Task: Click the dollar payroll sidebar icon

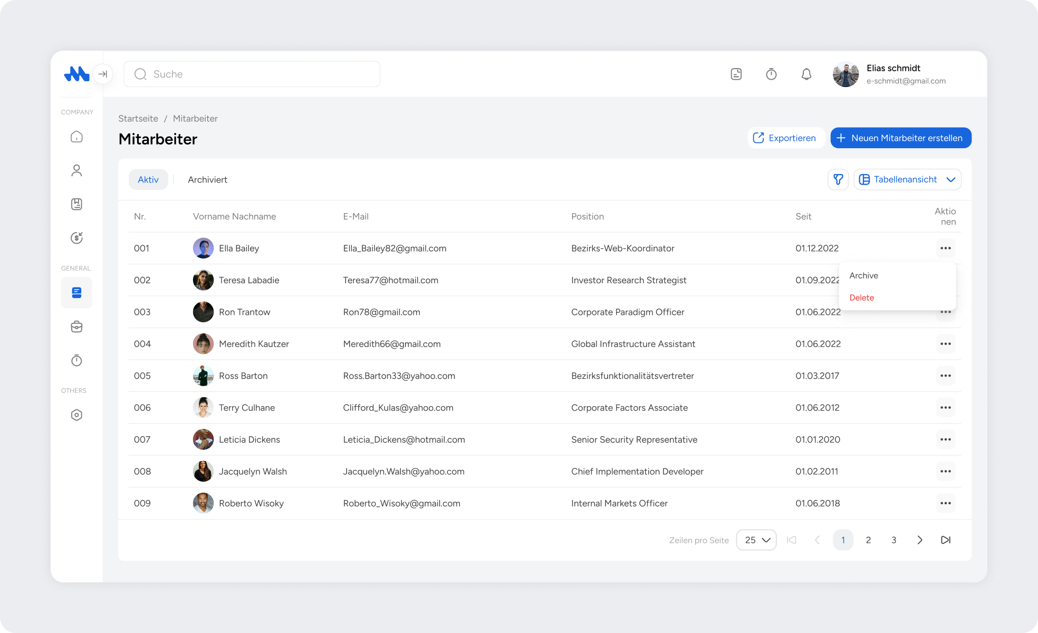Action: [76, 238]
